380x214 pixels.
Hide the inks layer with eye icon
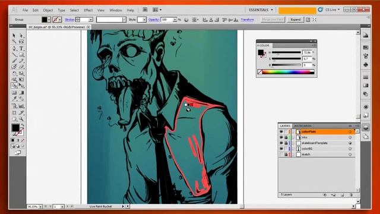point(281,137)
